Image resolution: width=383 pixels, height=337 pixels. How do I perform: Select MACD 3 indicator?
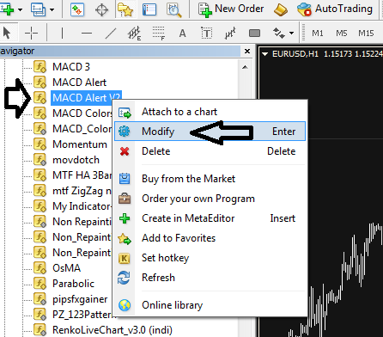(x=71, y=67)
